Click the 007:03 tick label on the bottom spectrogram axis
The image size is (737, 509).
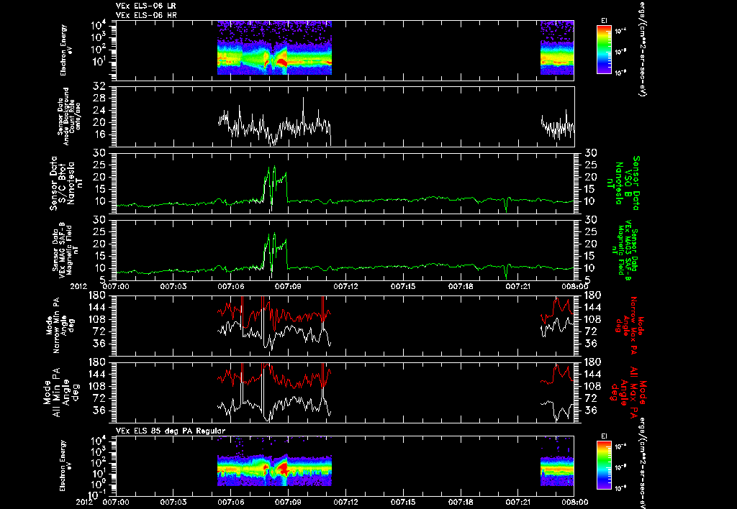[173, 502]
